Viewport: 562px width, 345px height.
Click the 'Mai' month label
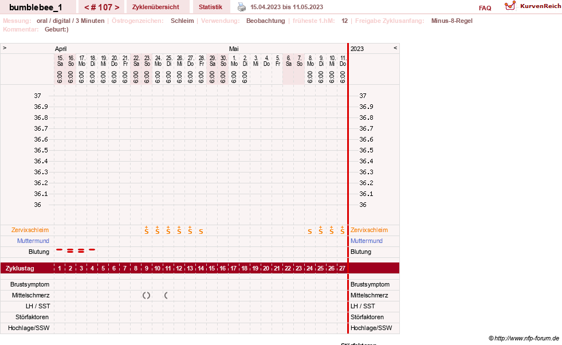pyautogui.click(x=234, y=49)
